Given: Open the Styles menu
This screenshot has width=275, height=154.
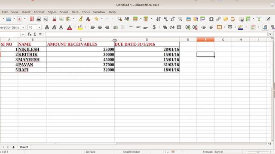Looking at the screenshot, I should (x=52, y=12).
